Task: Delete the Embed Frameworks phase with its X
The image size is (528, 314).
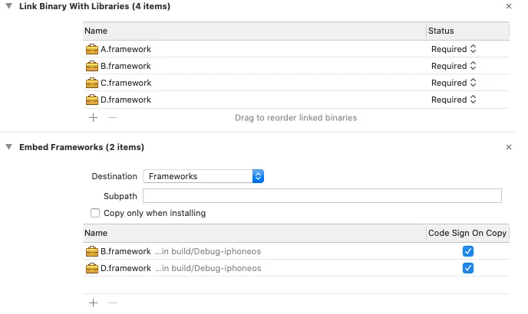Action: point(509,147)
